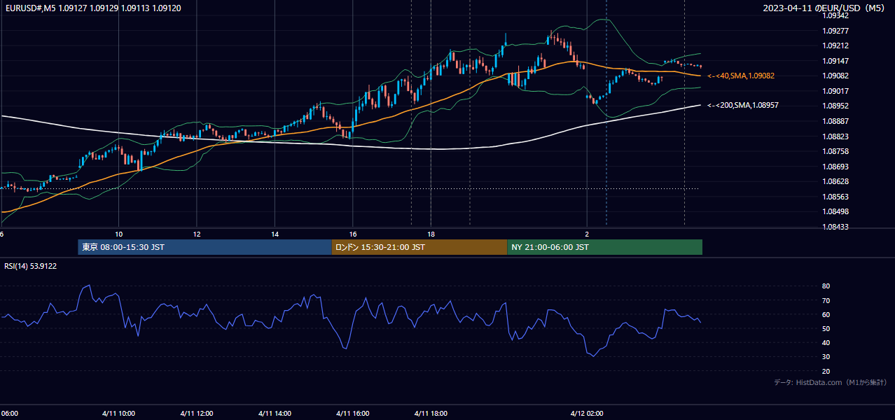Click price axis value 1.09017
Image resolution: width=895 pixels, height=420 pixels.
835,91
